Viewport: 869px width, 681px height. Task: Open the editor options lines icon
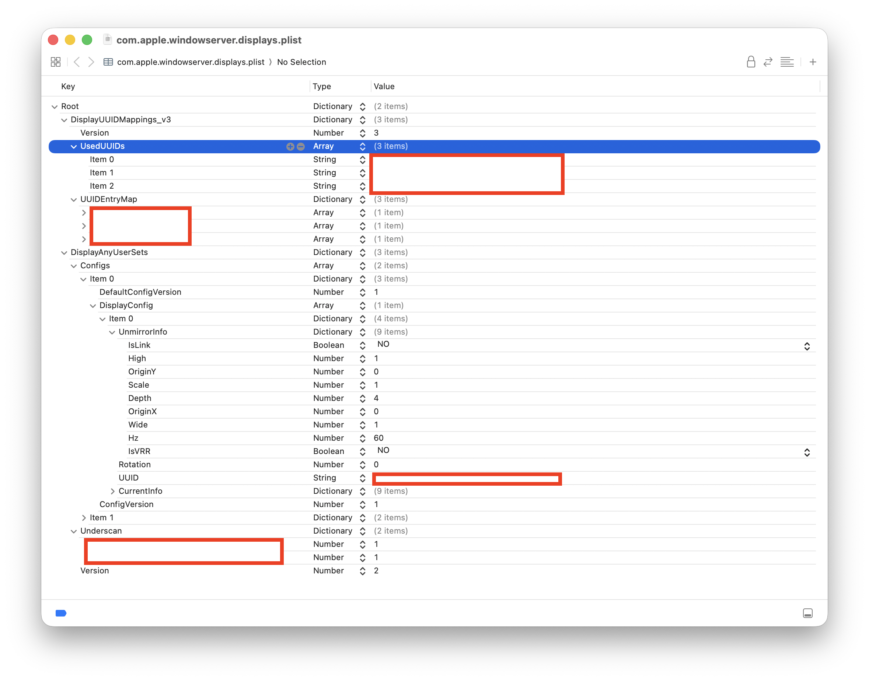point(787,62)
